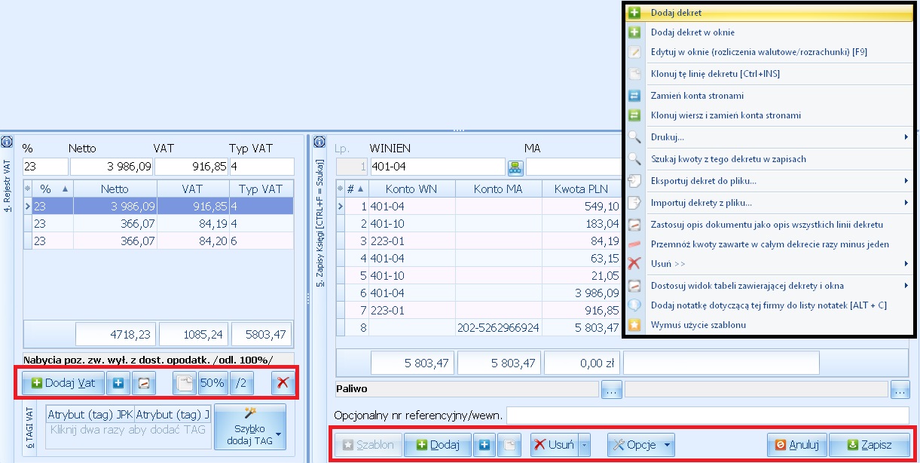Click the blue plus icon right of Dodaj
The width and height of the screenshot is (920, 463).
point(484,445)
